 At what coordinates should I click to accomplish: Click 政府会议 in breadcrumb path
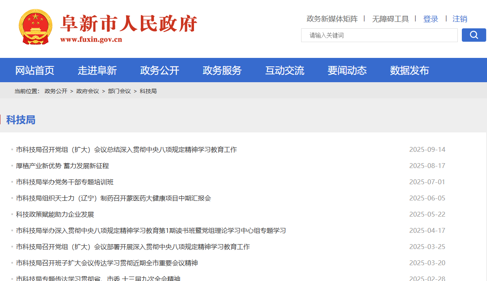pyautogui.click(x=88, y=91)
